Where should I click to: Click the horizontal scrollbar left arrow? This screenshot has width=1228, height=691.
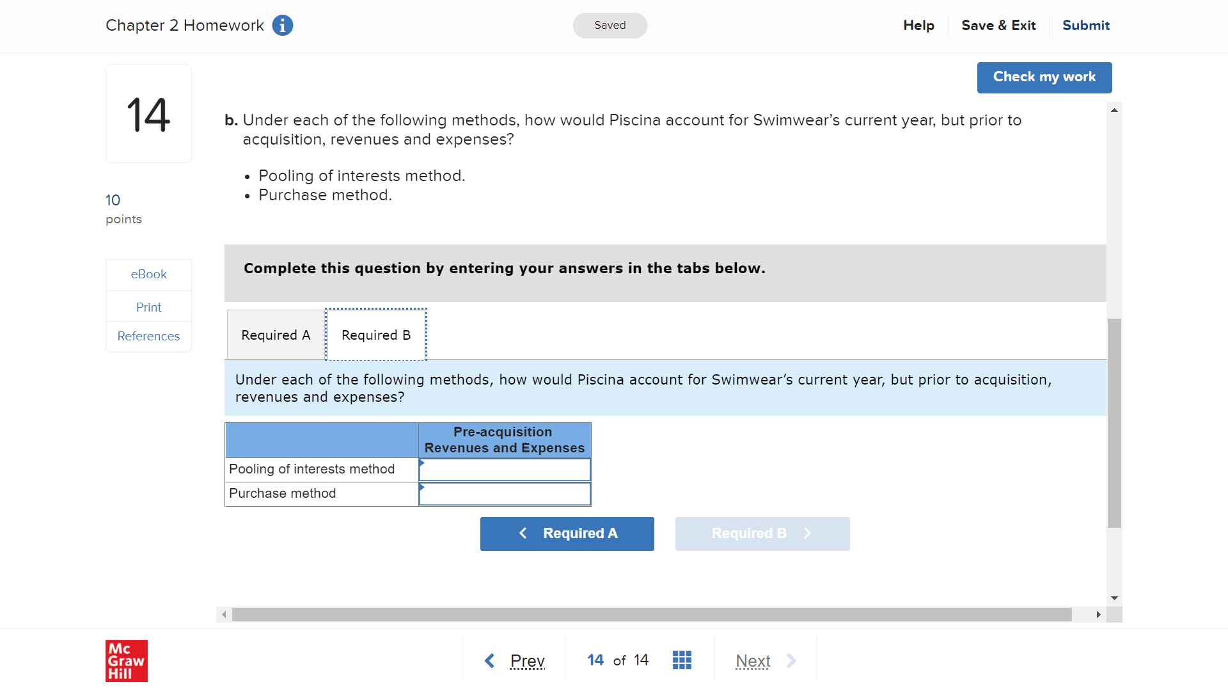224,615
